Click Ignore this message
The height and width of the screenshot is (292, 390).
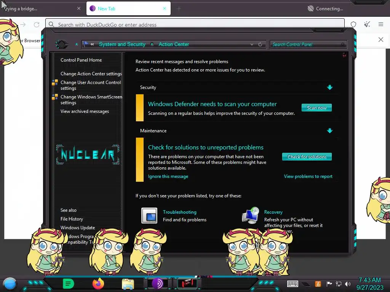(x=168, y=176)
